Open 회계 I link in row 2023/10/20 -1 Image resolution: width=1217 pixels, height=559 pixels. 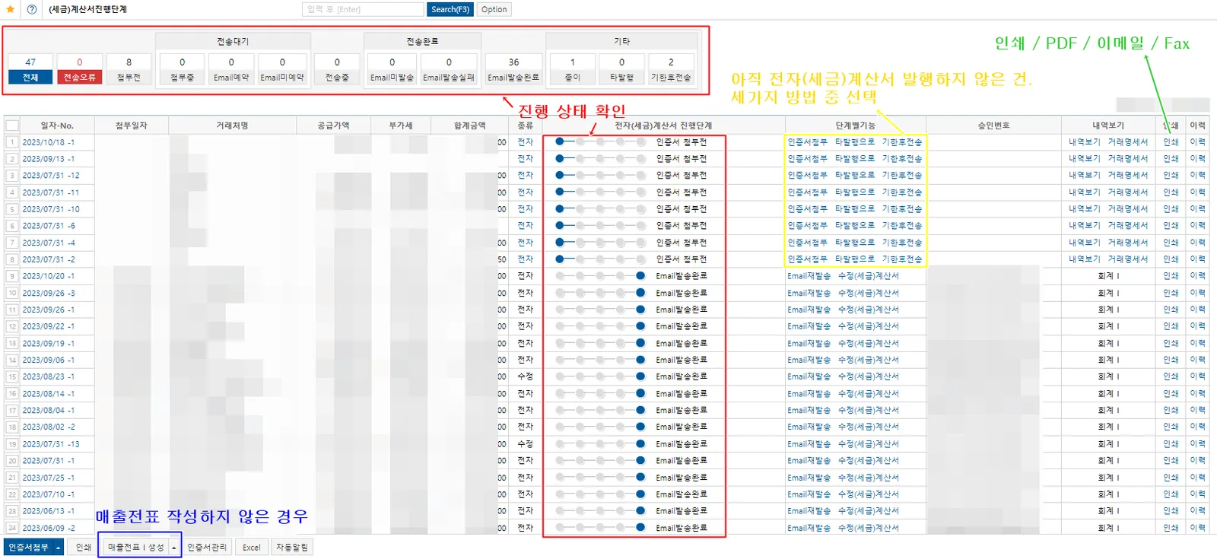tap(1108, 276)
